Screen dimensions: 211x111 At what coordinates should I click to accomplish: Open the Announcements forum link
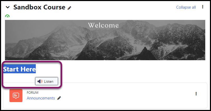[x=41, y=98]
